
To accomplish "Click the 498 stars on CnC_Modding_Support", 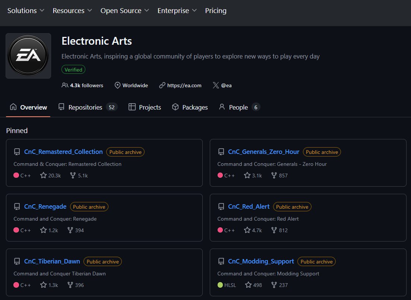I will coord(253,285).
